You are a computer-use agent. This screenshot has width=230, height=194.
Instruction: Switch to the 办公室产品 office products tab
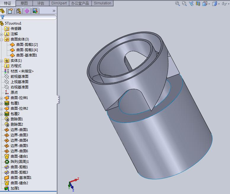[80, 3]
